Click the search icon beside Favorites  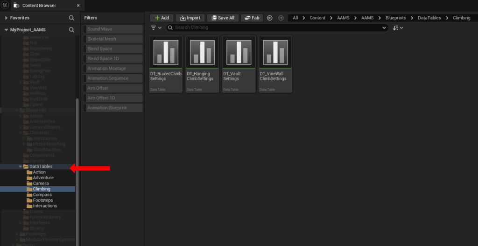[71, 18]
